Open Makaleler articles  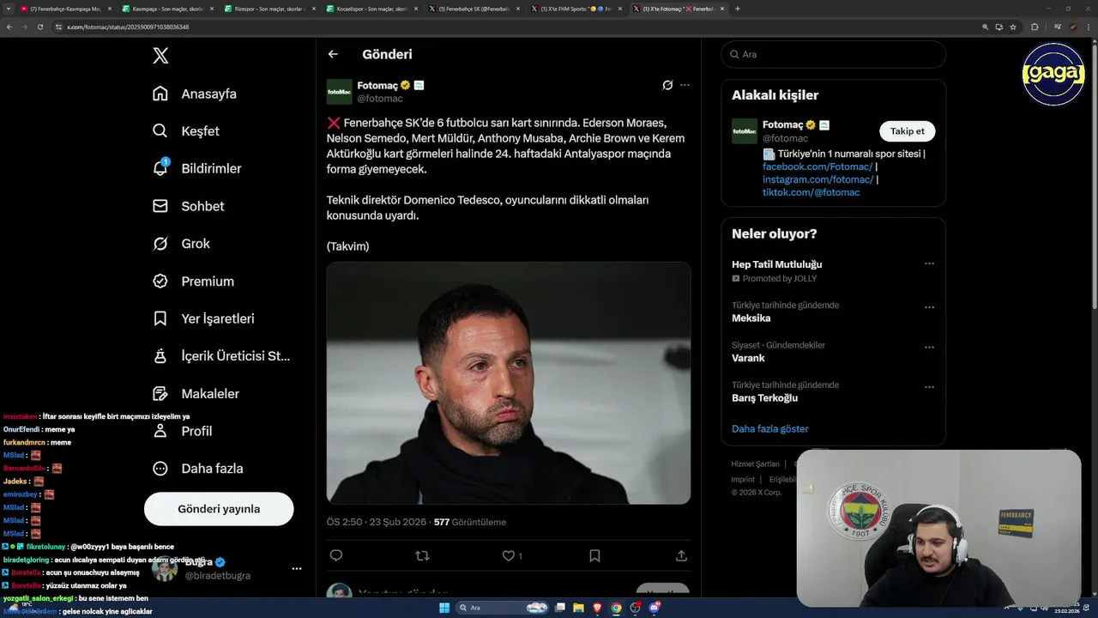[196, 394]
